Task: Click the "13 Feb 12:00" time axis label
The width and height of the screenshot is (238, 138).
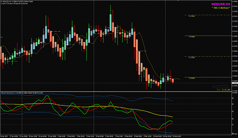Action: point(176,136)
